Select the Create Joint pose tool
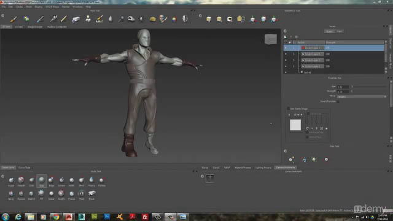Screen dimensions: 393x221 291,160
